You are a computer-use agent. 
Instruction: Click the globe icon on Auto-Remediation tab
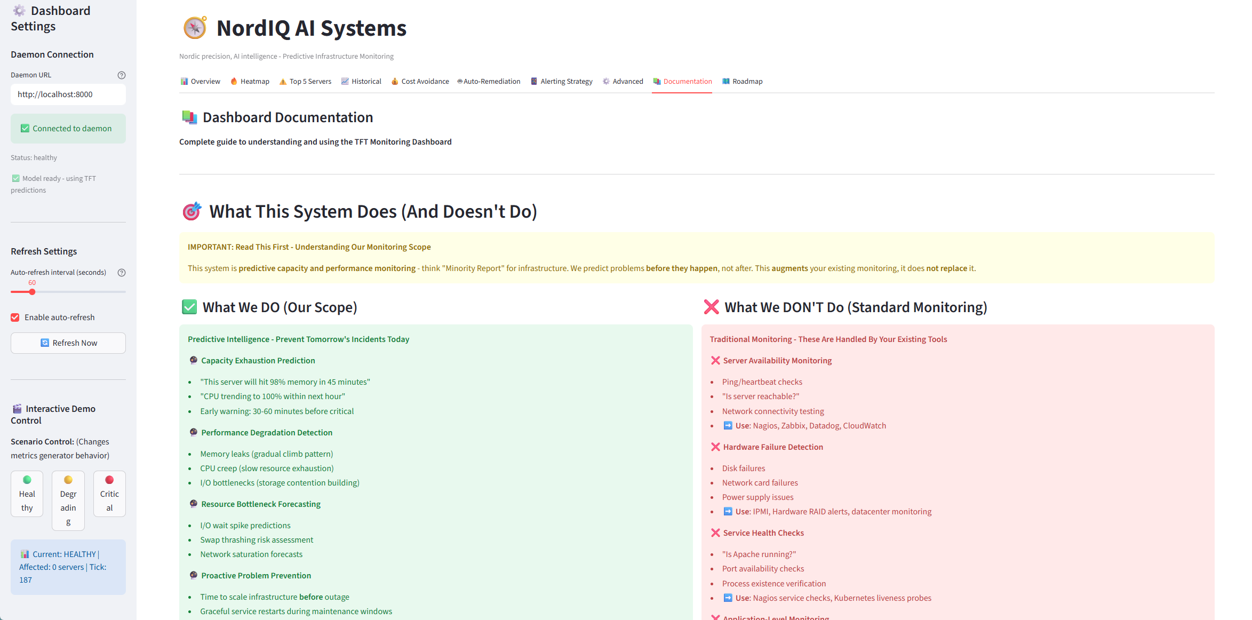(459, 81)
